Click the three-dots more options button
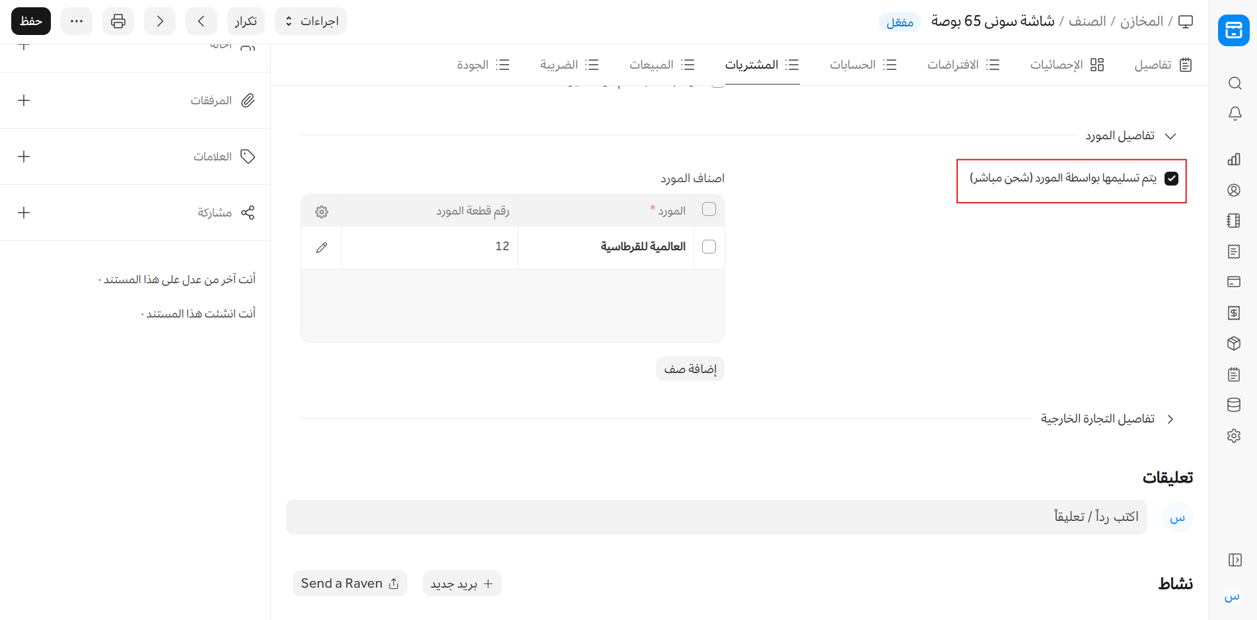 point(77,21)
